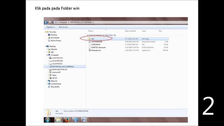Viewport: 224px width, 126px height.
Task: Open the dell user folder
Action: (52, 52)
